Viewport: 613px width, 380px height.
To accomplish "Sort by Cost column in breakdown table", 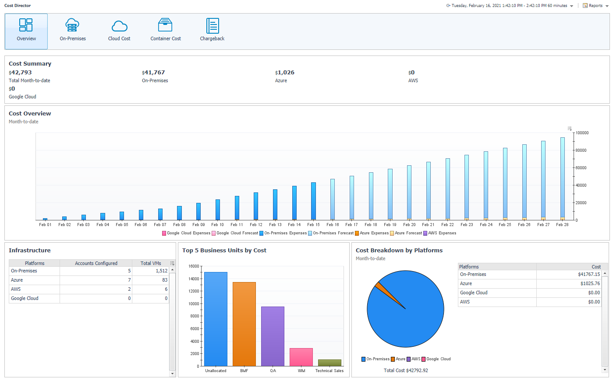I will pos(569,267).
